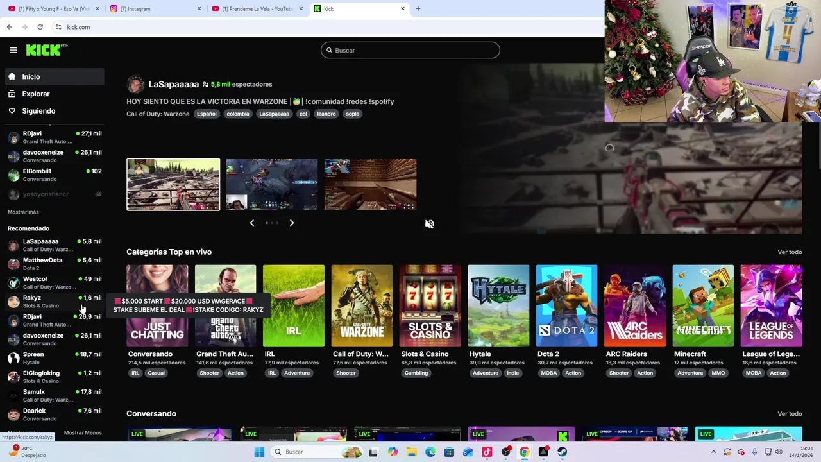Image resolution: width=821 pixels, height=462 pixels.
Task: Switch to Prendeme La Vela YouTube tab
Action: tap(257, 9)
